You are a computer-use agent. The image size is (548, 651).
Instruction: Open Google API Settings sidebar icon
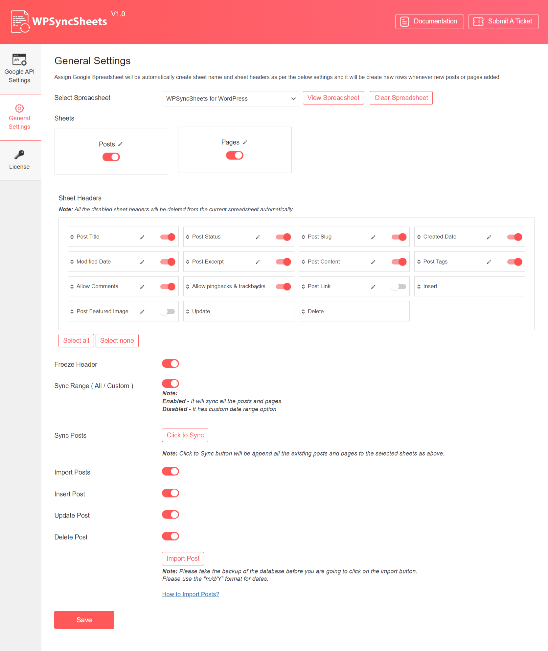click(x=19, y=59)
